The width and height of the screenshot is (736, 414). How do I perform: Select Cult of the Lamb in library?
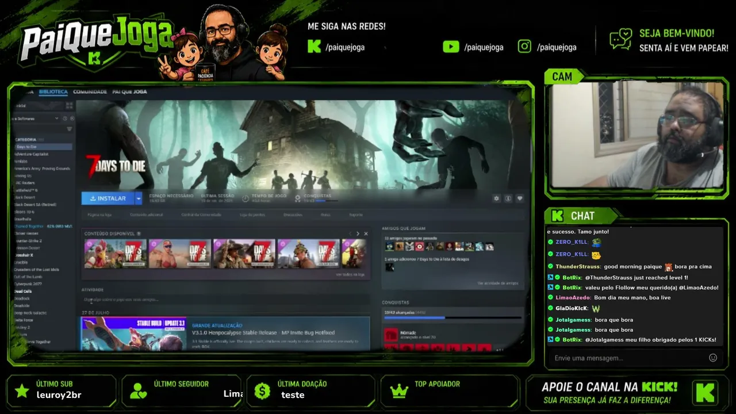click(x=28, y=277)
